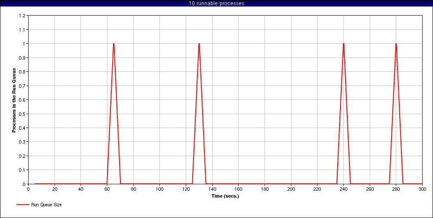Click the x-axis label 80
Screen dimensions: 433x218
click(133, 189)
